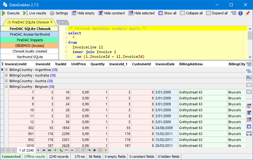253x160 pixels.
Task: Click the grouping icon in grid sidebar
Action: point(249,71)
